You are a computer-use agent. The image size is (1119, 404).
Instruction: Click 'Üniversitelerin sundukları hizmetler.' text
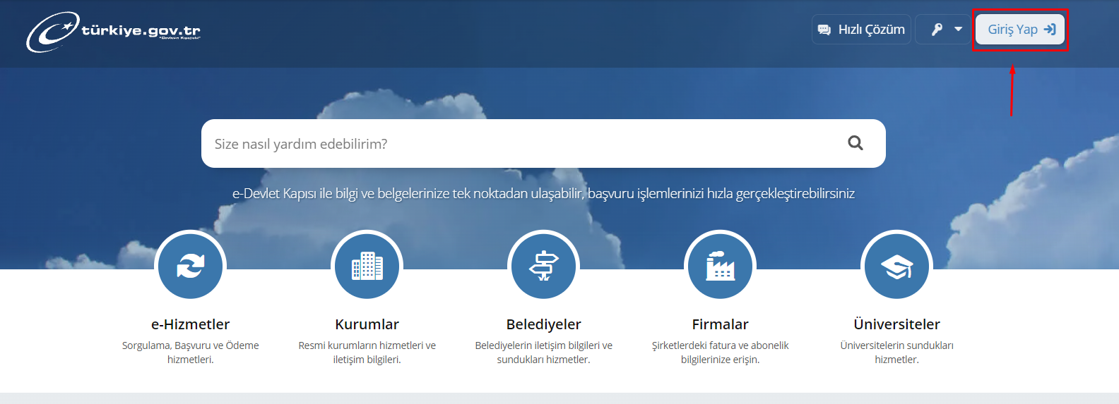pos(897,353)
